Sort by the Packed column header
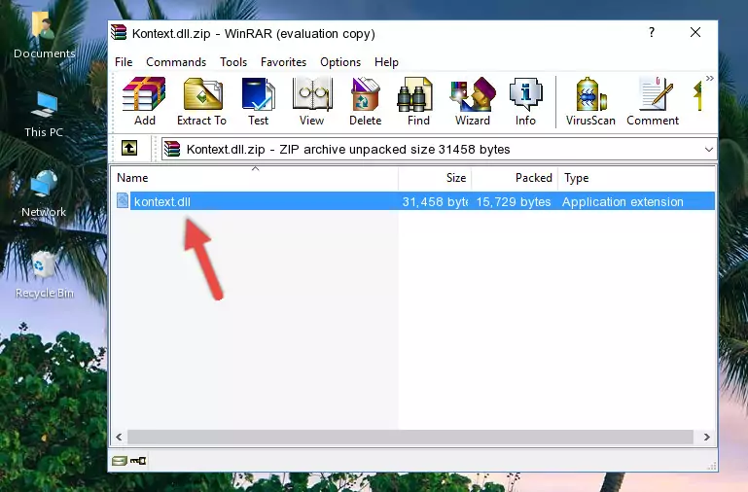The height and width of the screenshot is (492, 748). pos(515,178)
